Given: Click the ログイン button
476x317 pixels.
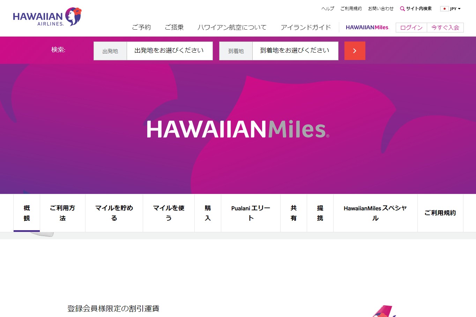Looking at the screenshot, I should point(411,28).
